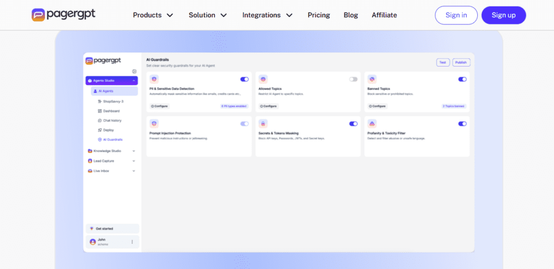
Task: Click the PII types enabled badge
Action: (x=234, y=106)
